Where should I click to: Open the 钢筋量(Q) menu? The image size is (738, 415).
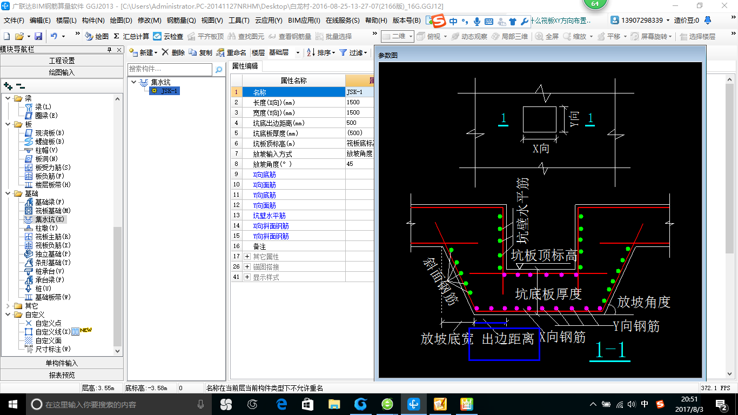click(x=181, y=21)
